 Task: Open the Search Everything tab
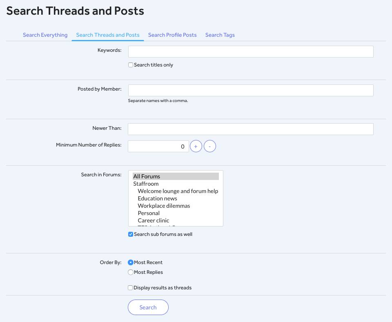pyautogui.click(x=45, y=35)
